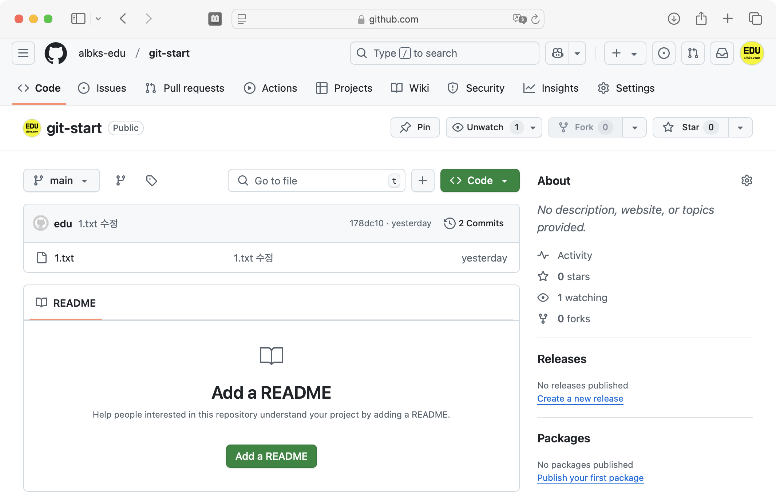776x494 pixels.
Task: Open the global navigation hamburger menu
Action: click(23, 53)
